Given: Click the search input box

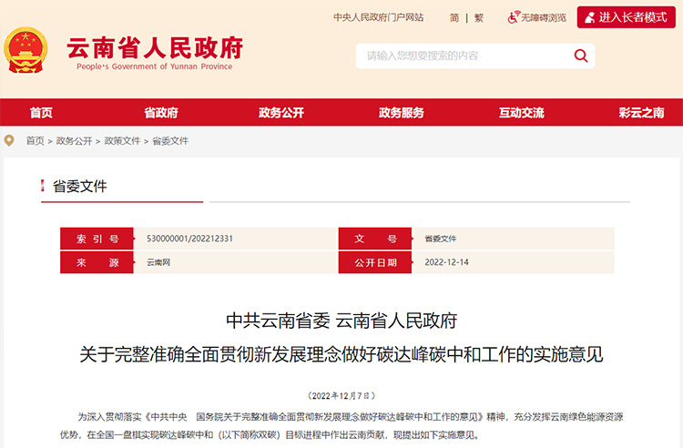Looking at the screenshot, I should point(460,56).
